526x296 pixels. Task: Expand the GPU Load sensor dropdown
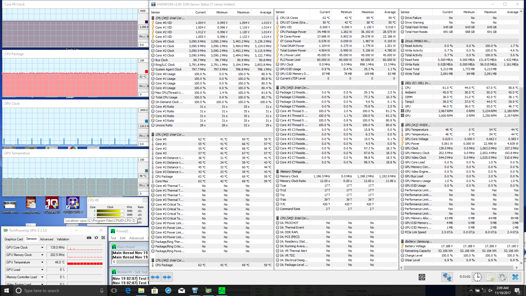click(42, 270)
